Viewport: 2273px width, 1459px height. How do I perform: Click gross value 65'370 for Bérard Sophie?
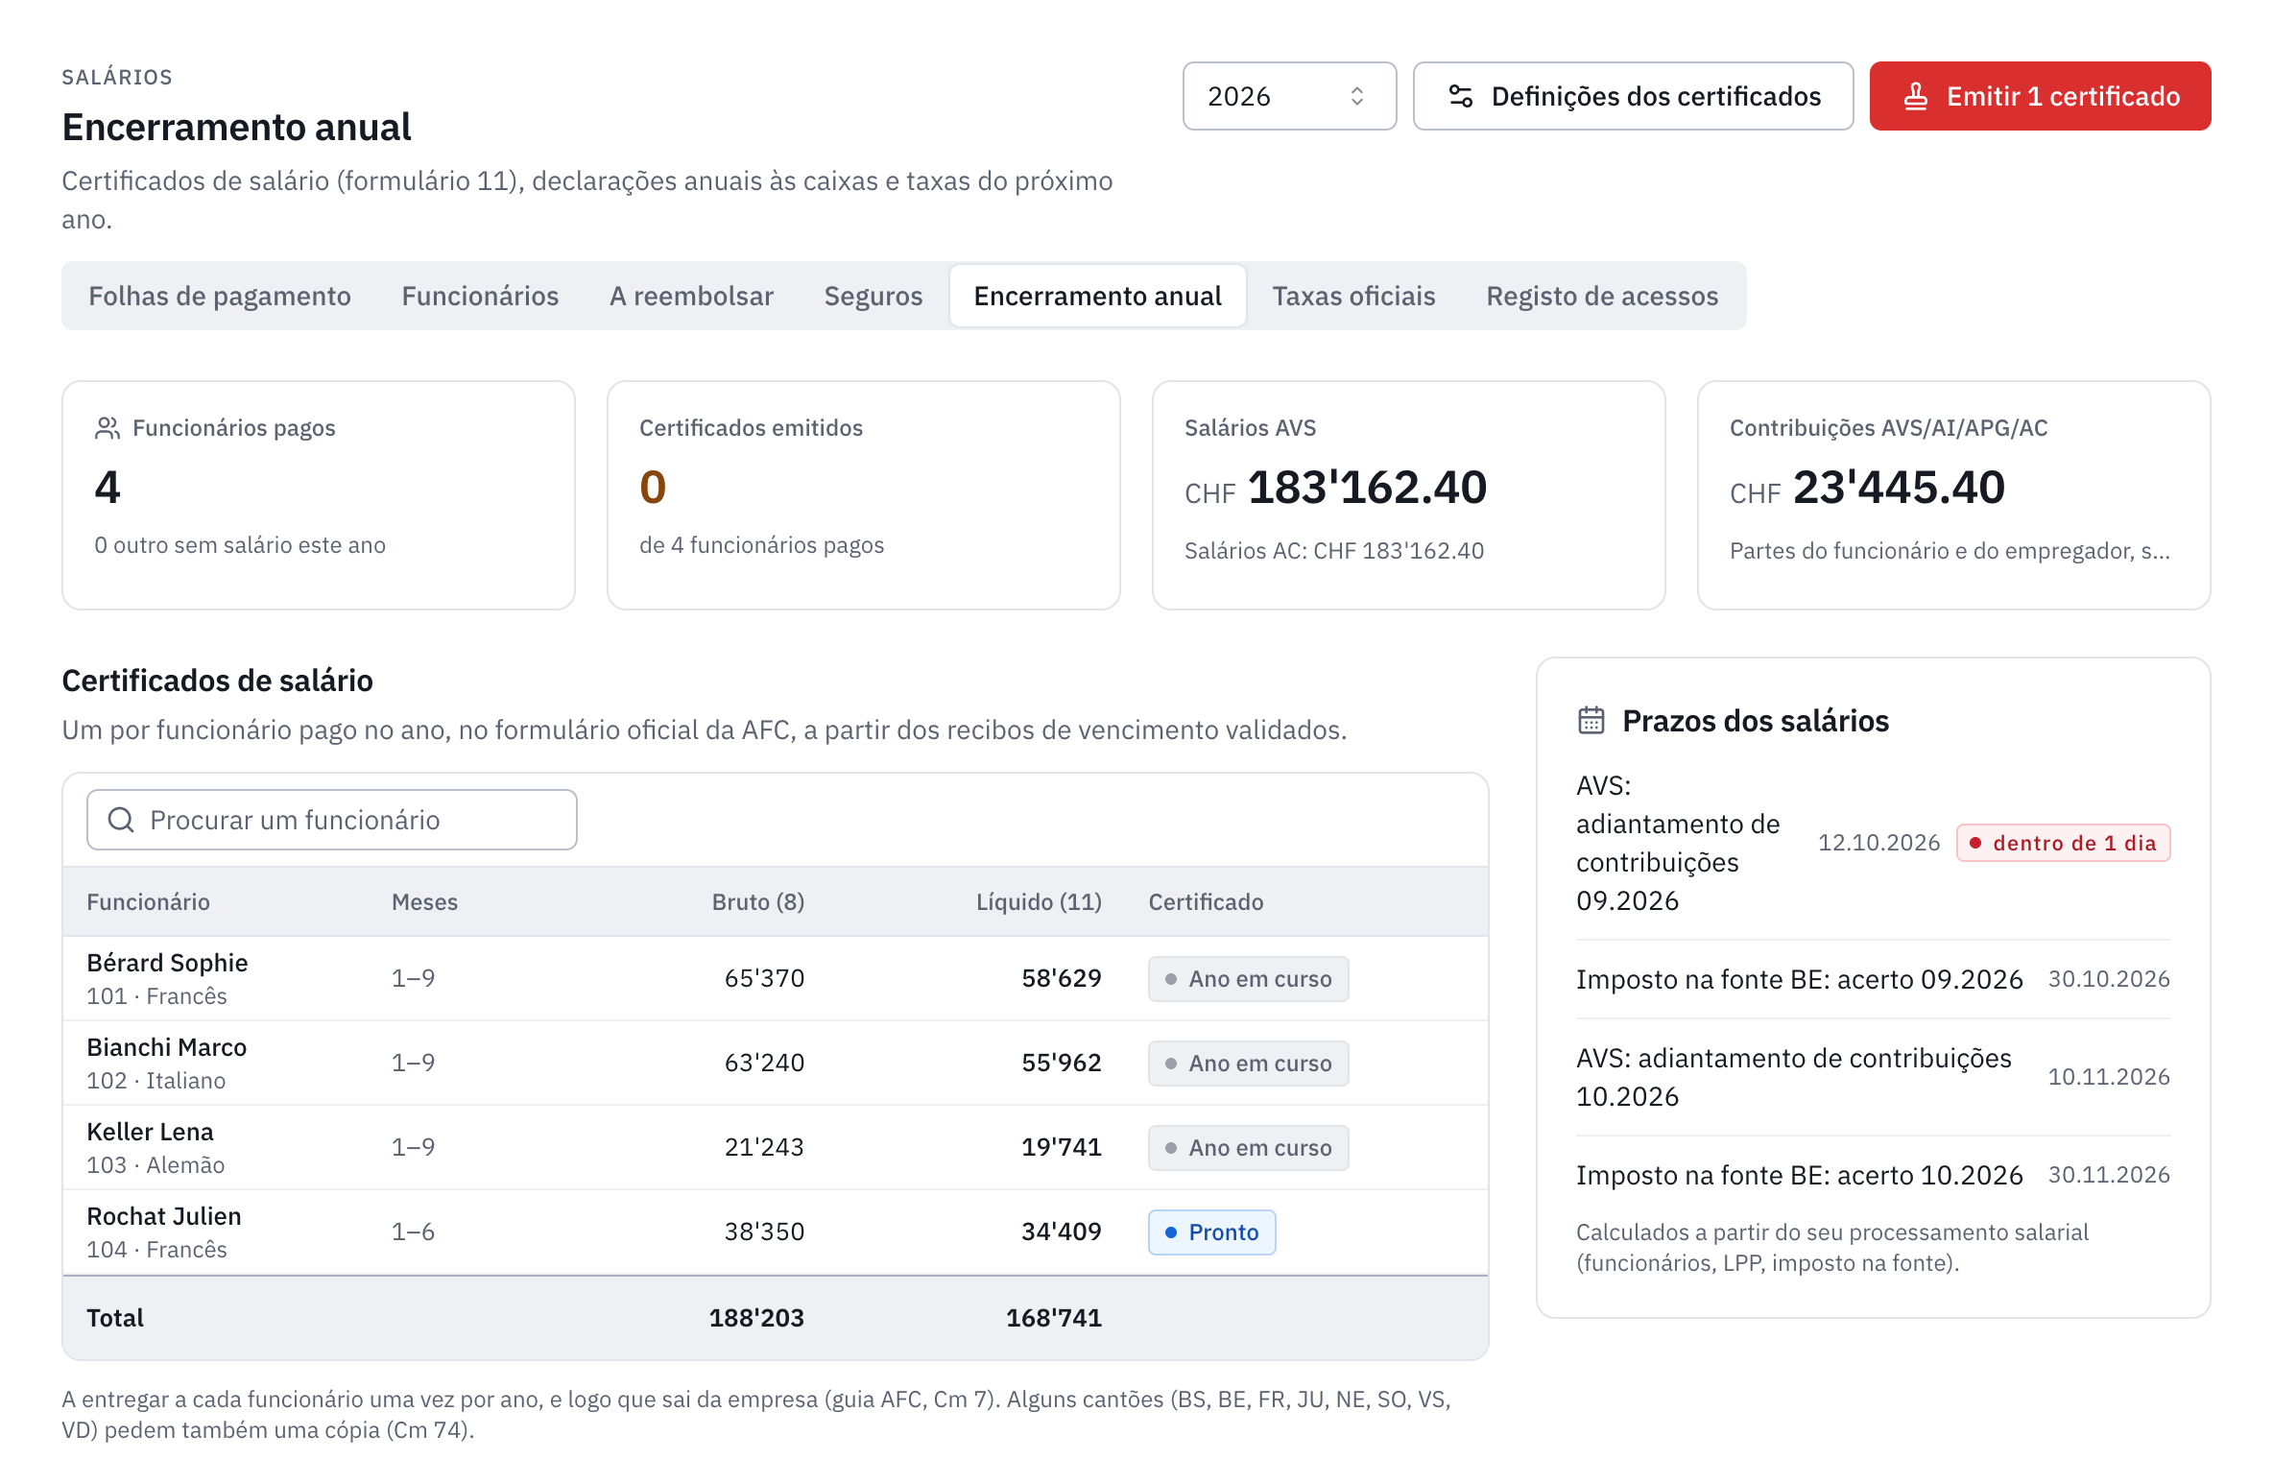764,978
